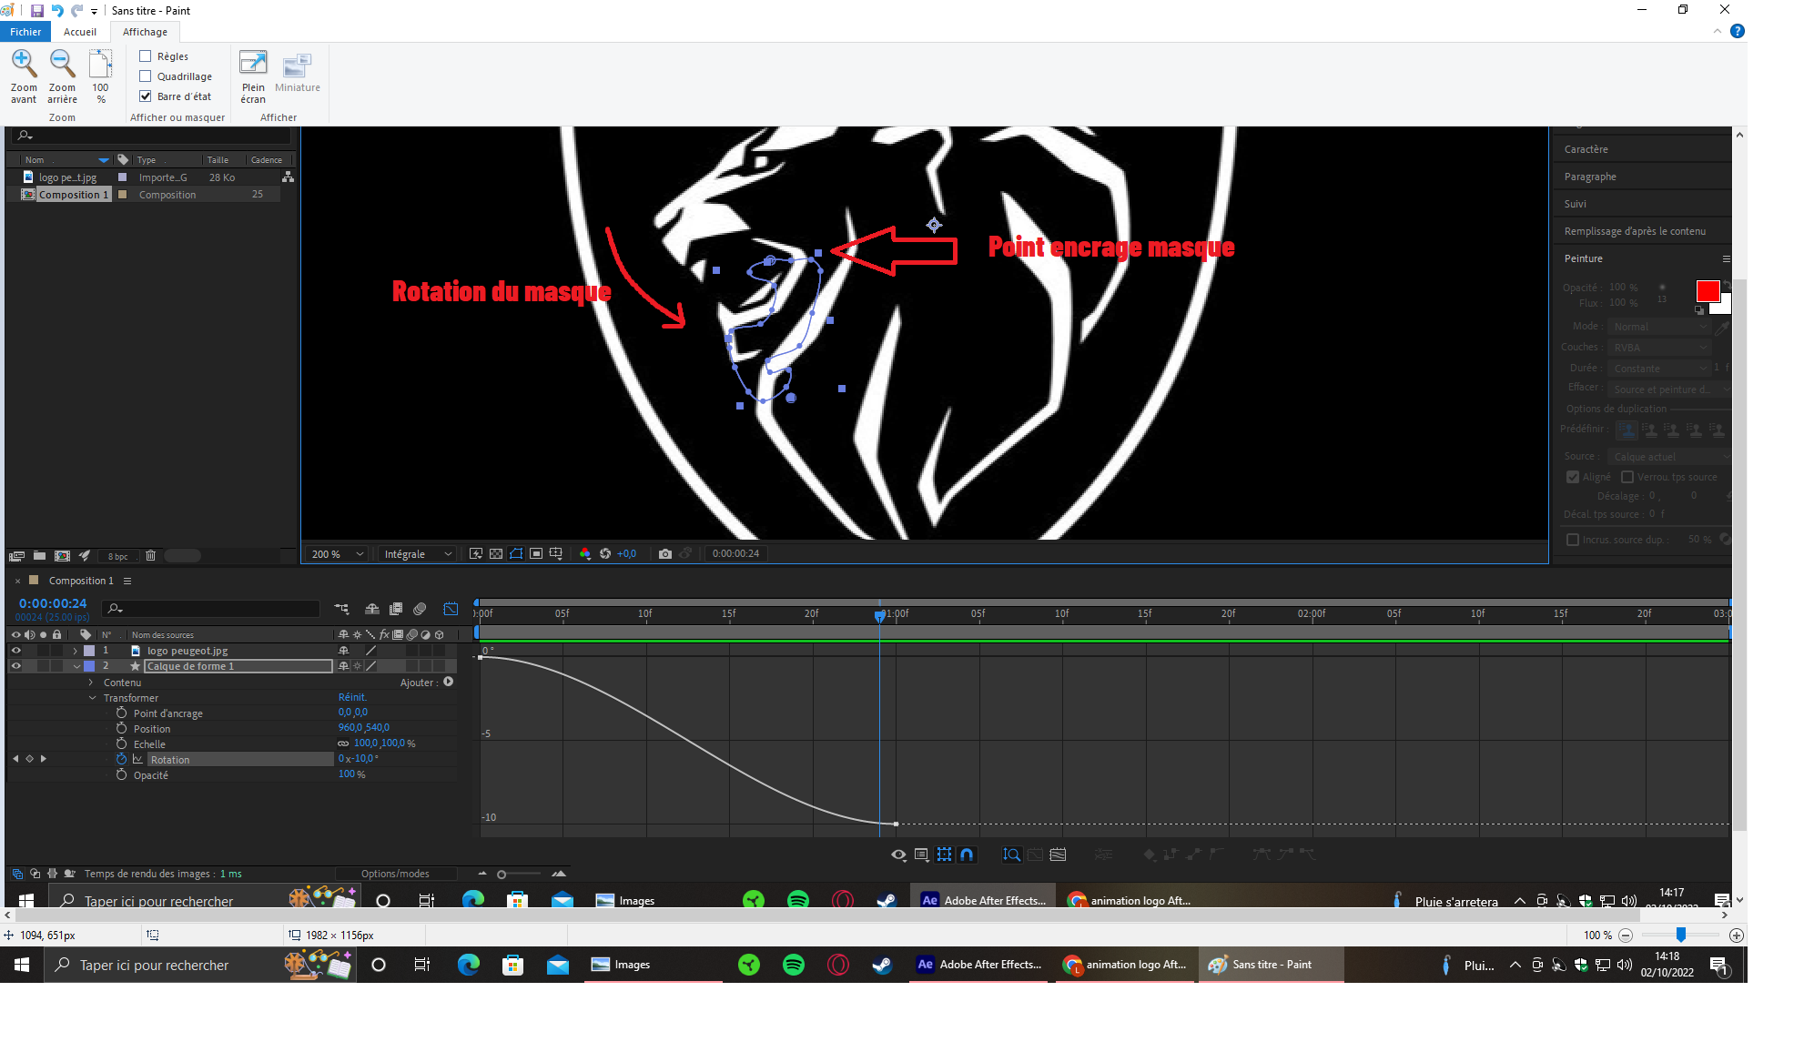Go to next keyframe arrow on Rotation
The width and height of the screenshot is (1804, 1052).
point(43,758)
